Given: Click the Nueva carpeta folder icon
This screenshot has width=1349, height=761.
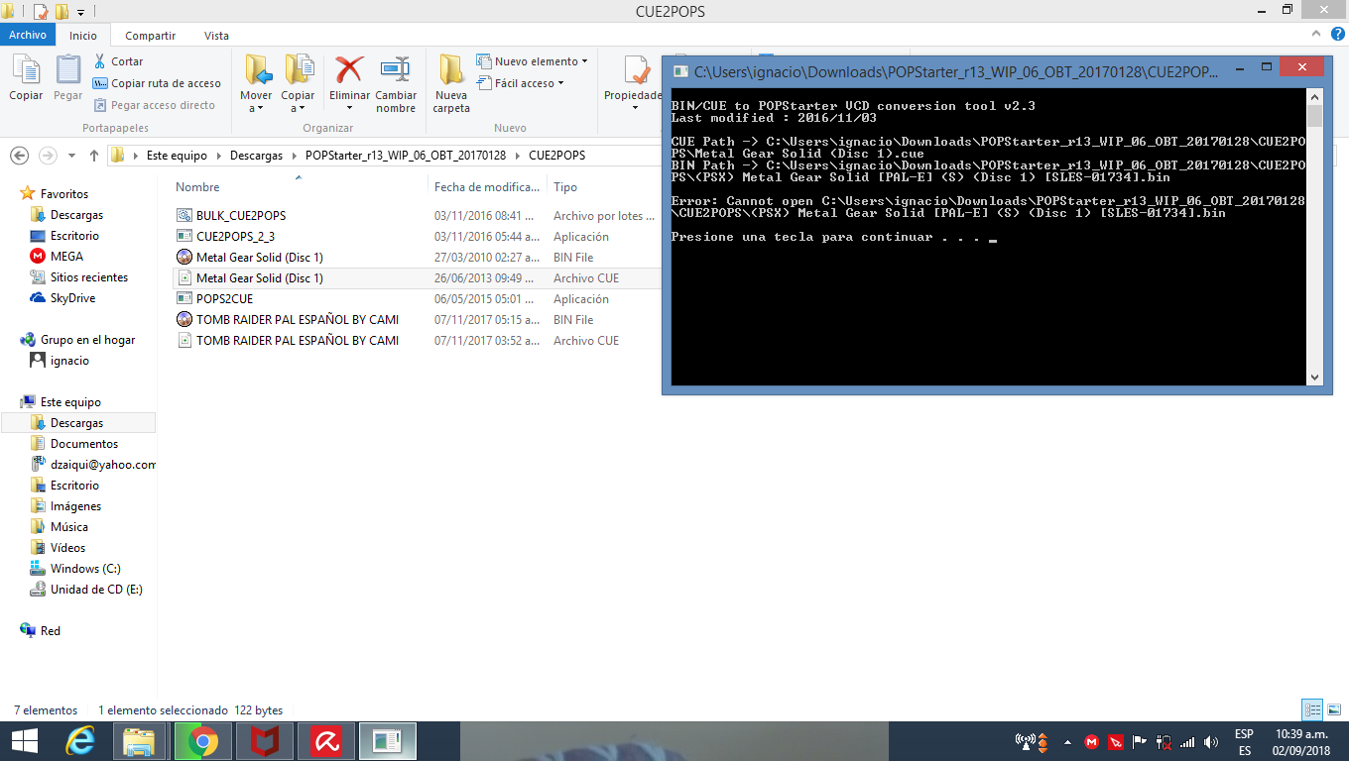Looking at the screenshot, I should [451, 71].
